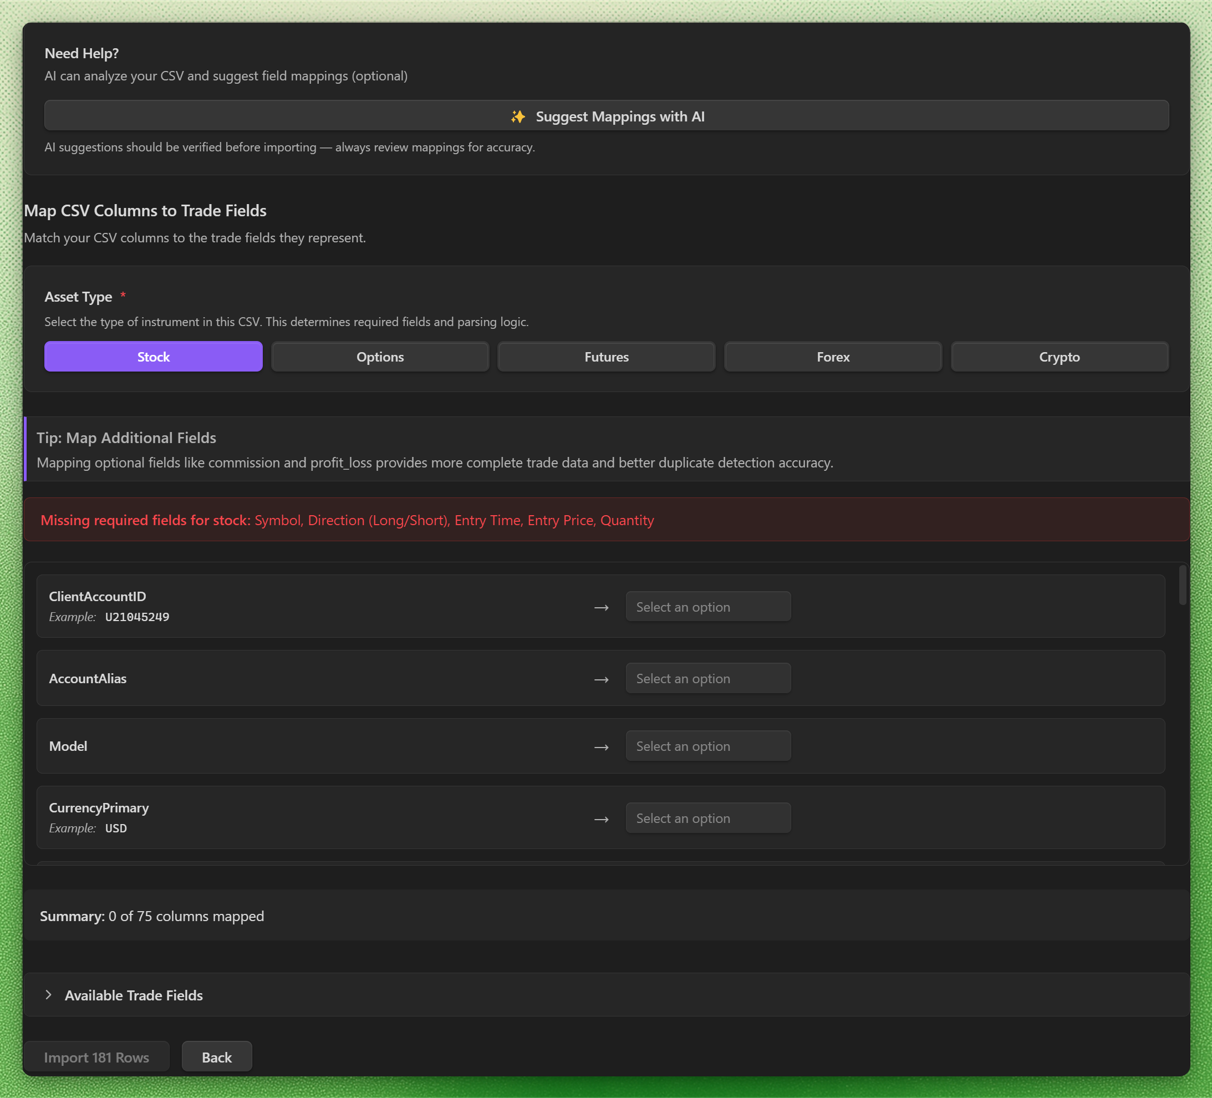Screen dimensions: 1212x1098
Task: Click example value U21045249
Action: coord(137,617)
